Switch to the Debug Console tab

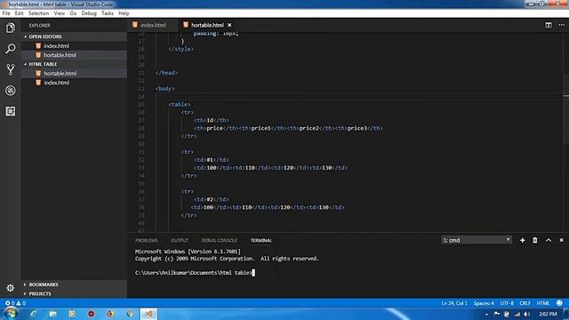tap(220, 241)
